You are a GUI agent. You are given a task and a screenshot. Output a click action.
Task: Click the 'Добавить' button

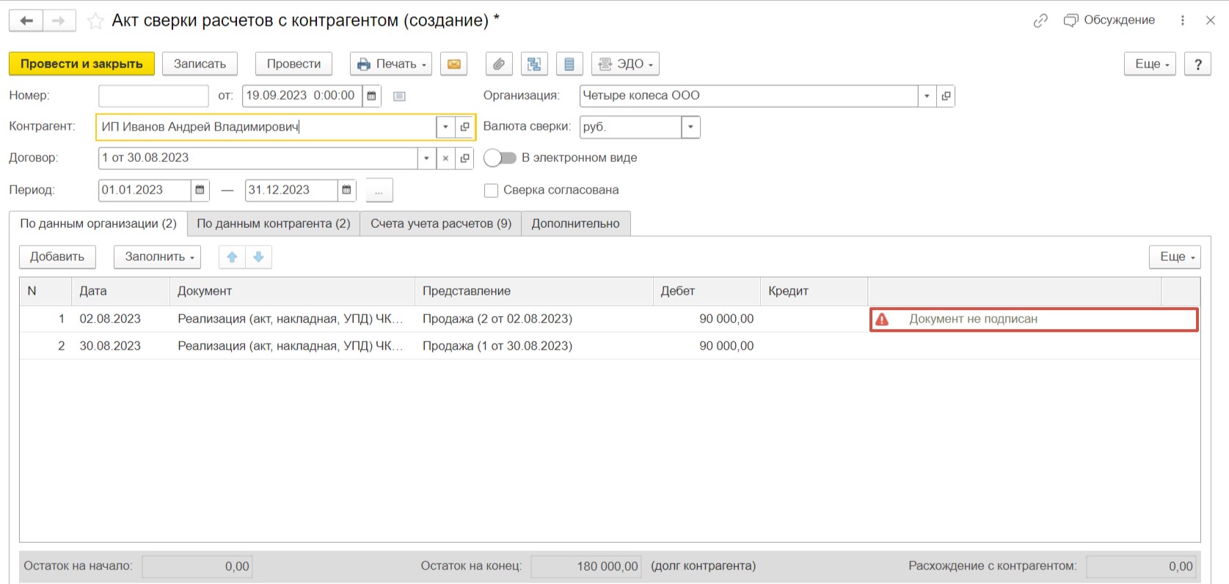[57, 256]
